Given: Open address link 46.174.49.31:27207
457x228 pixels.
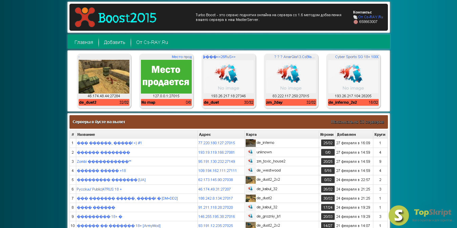Looking at the screenshot, I should click(214, 189).
